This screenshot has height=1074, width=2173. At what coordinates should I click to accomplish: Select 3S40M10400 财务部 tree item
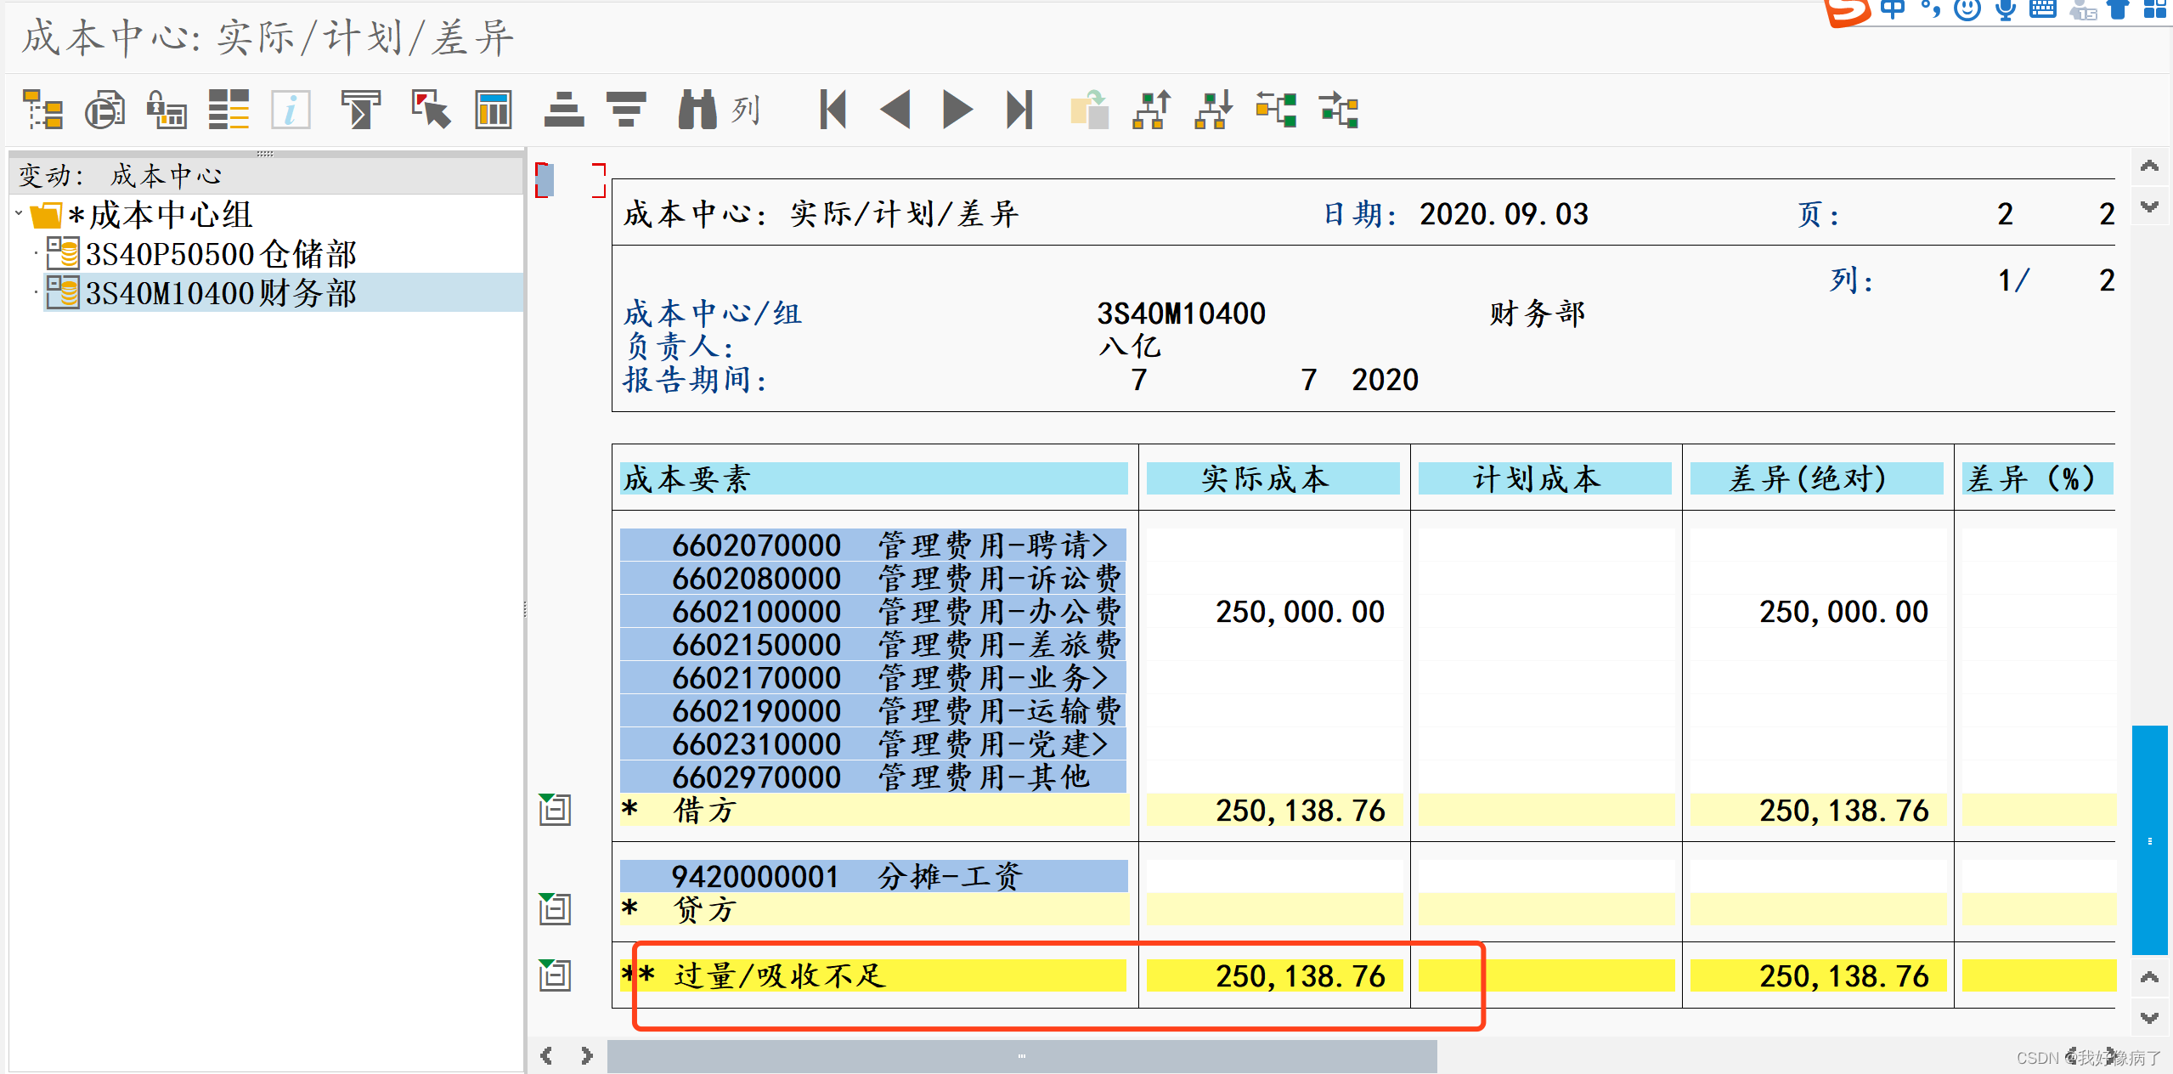click(x=220, y=293)
